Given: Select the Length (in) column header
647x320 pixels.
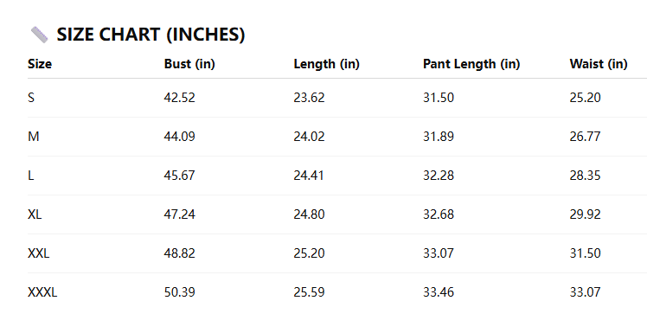Looking at the screenshot, I should 326,64.
